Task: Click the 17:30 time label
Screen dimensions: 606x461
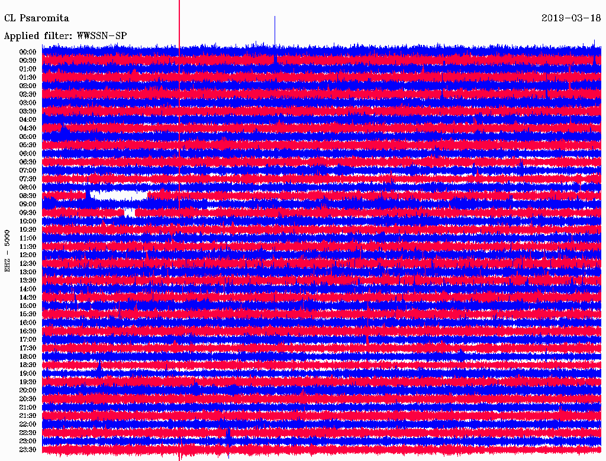Action: (x=28, y=348)
